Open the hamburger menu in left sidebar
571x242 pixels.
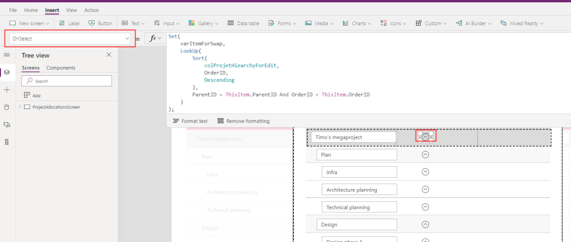pyautogui.click(x=7, y=55)
